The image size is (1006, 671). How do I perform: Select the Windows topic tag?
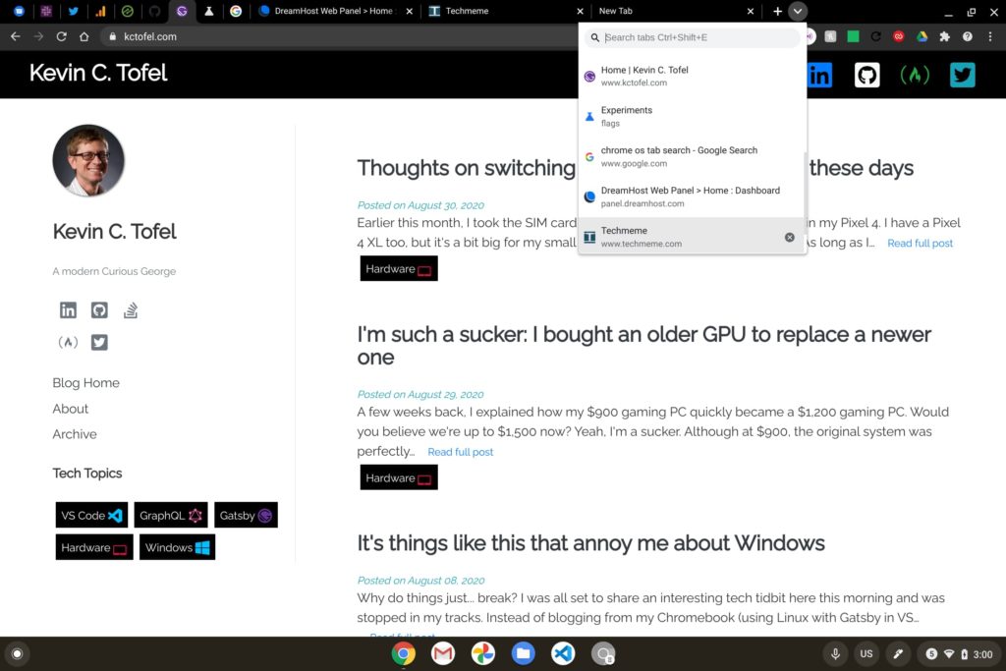(177, 547)
